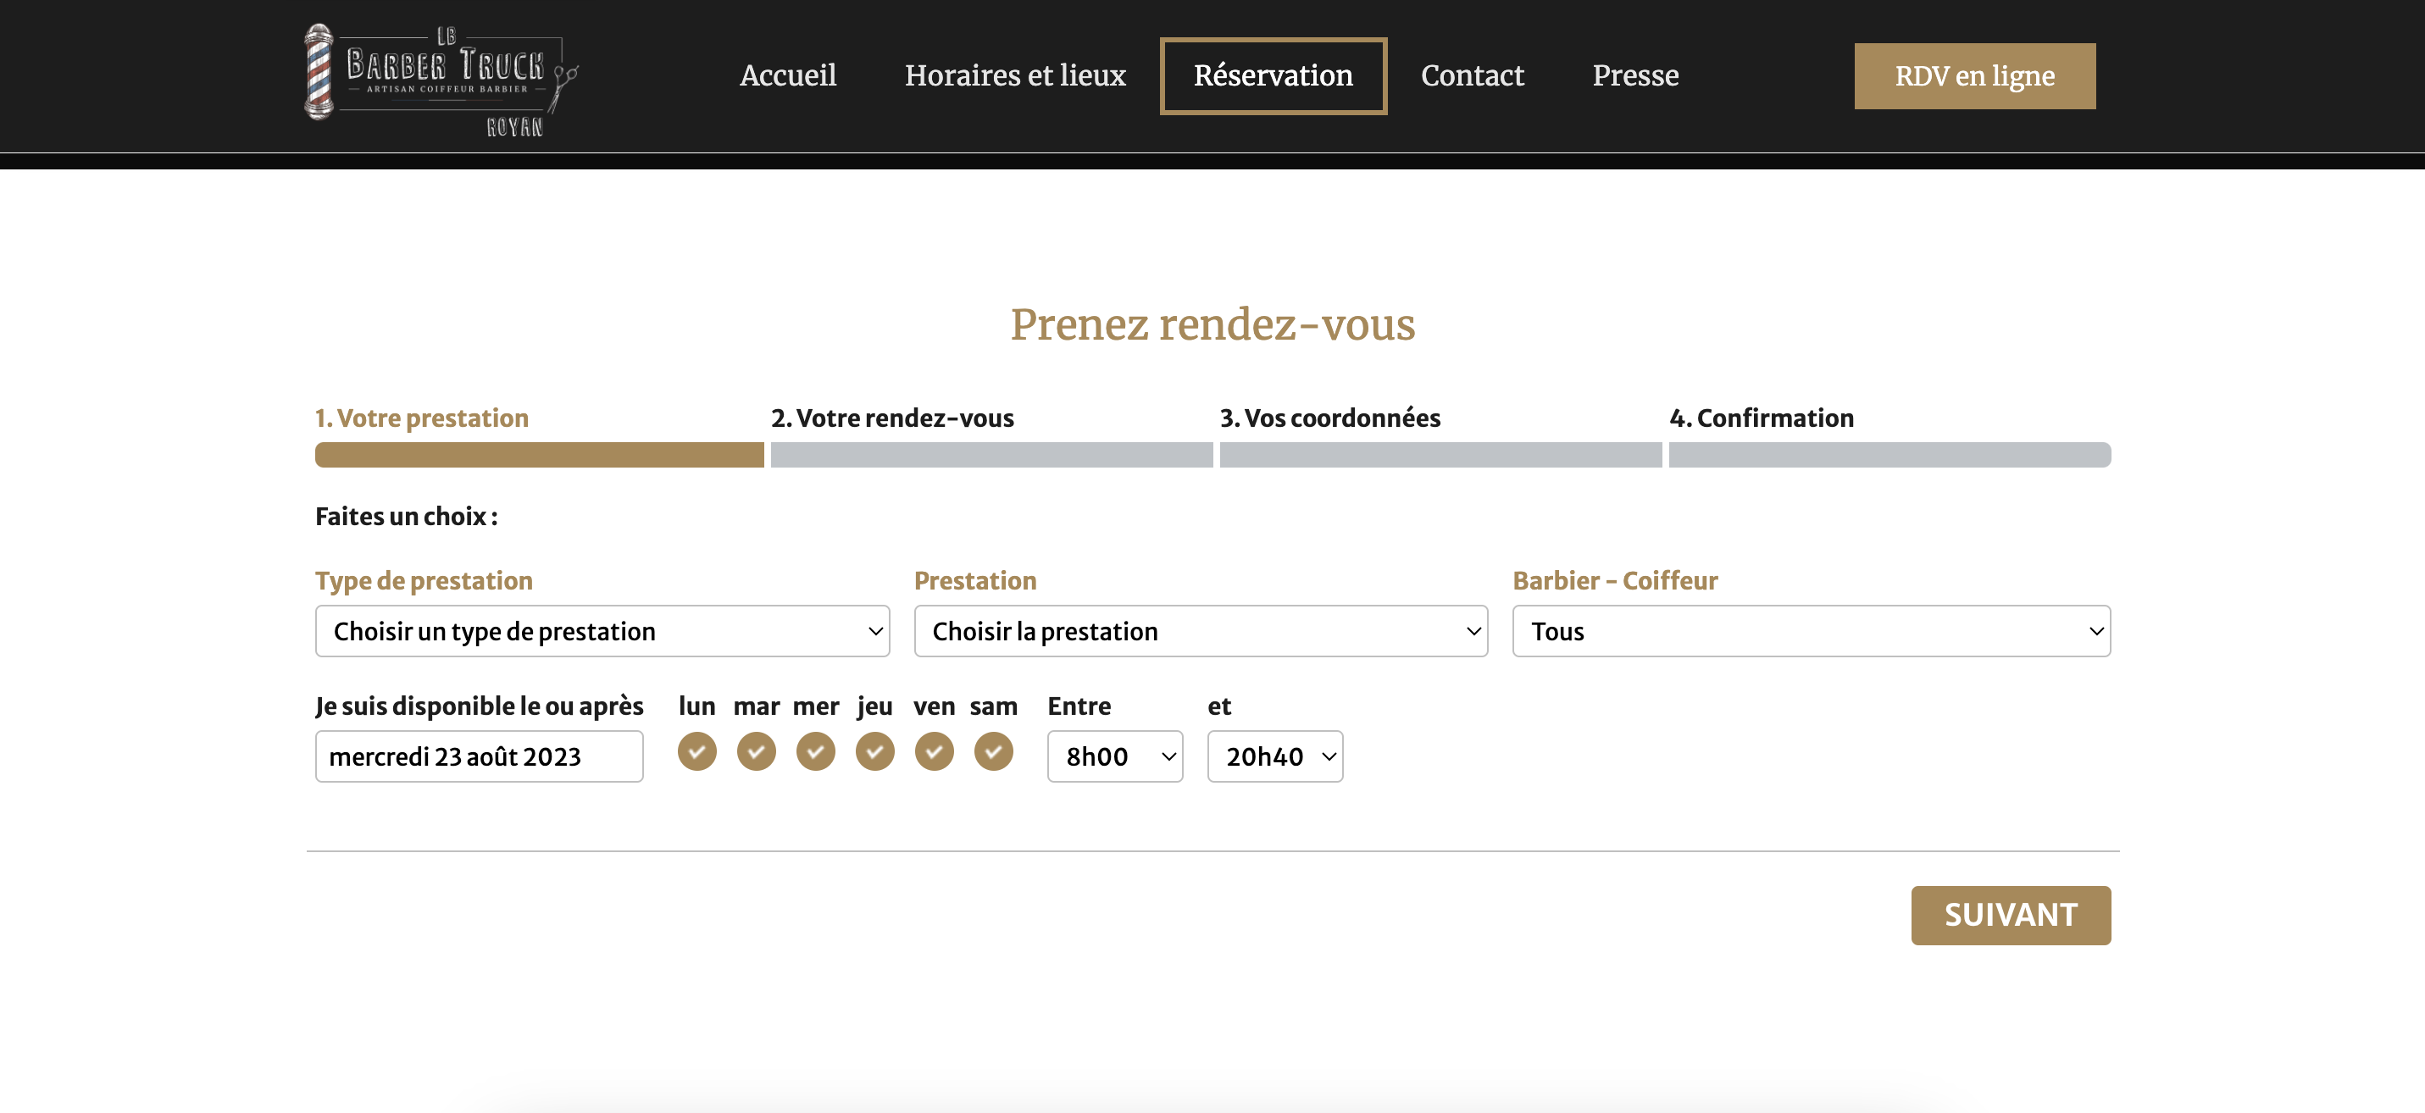This screenshot has height=1113, width=2425.
Task: Toggle the jeu day checkmark
Action: tap(874, 750)
